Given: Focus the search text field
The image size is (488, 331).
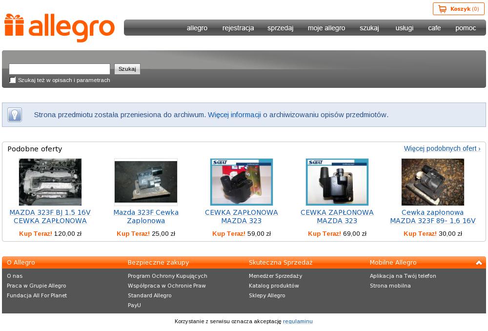Looking at the screenshot, I should click(60, 69).
